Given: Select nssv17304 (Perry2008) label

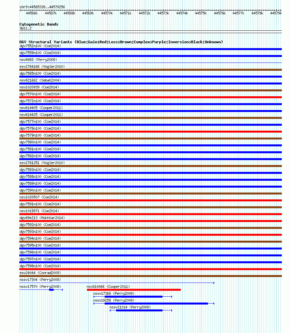Looking at the screenshot, I should (x=40, y=280).
